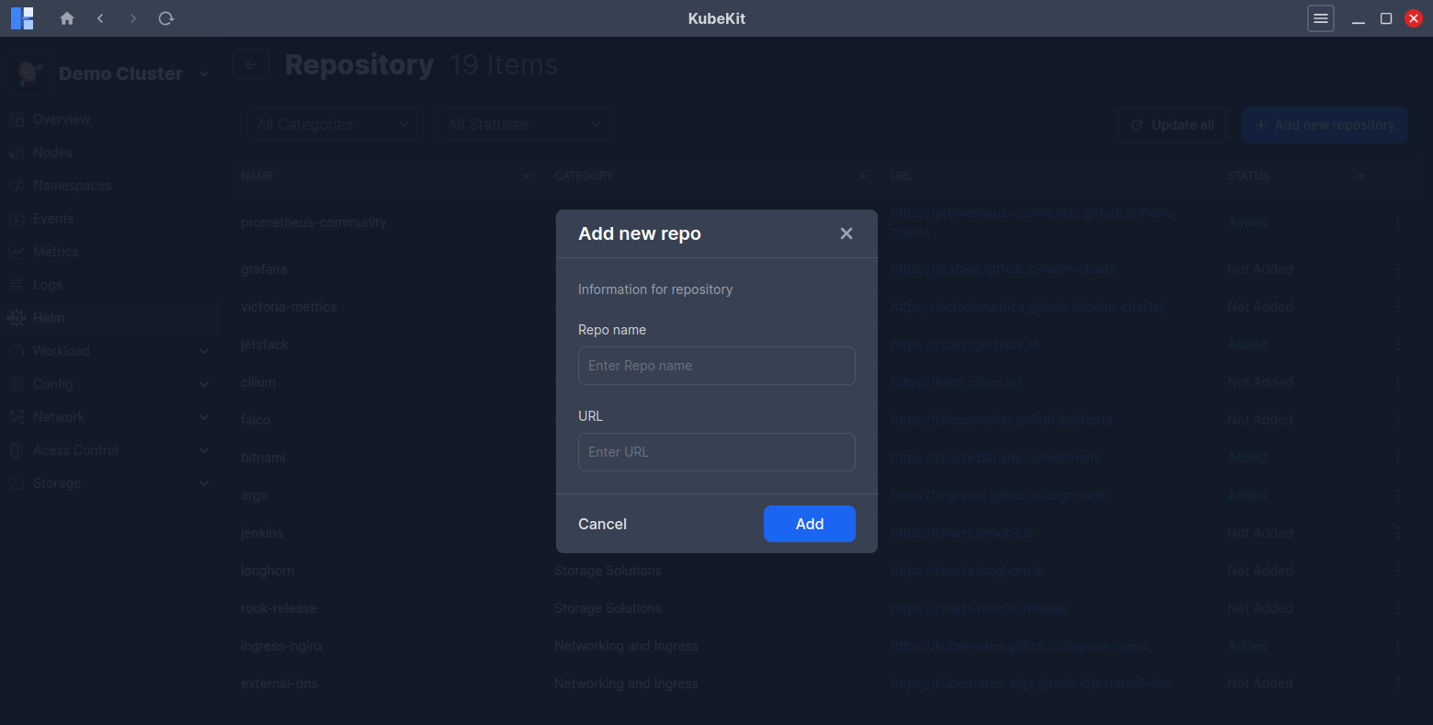Viewport: 1433px width, 725px height.
Task: Close the Add new repo dialog
Action: (846, 232)
